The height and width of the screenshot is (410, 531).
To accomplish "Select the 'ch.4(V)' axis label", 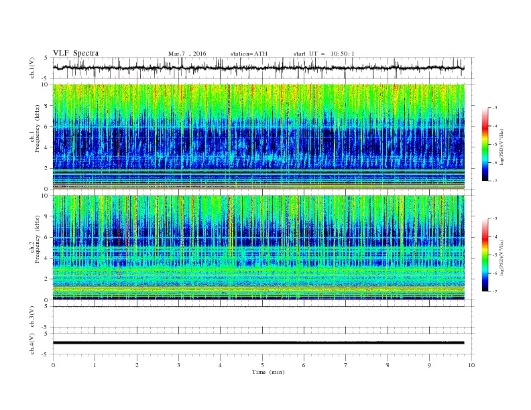I will [x=32, y=344].
